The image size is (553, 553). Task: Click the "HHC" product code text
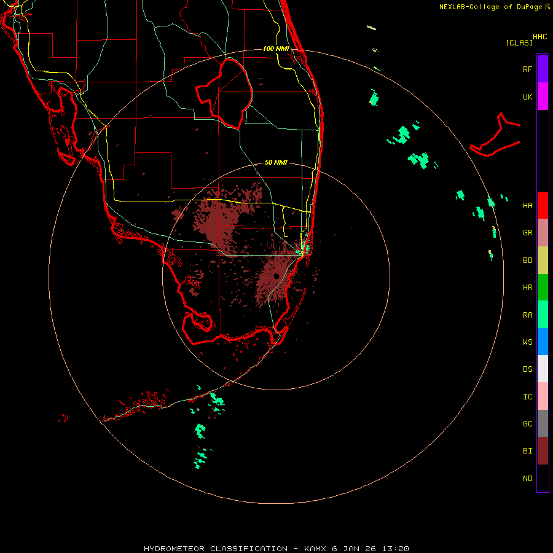pyautogui.click(x=539, y=37)
